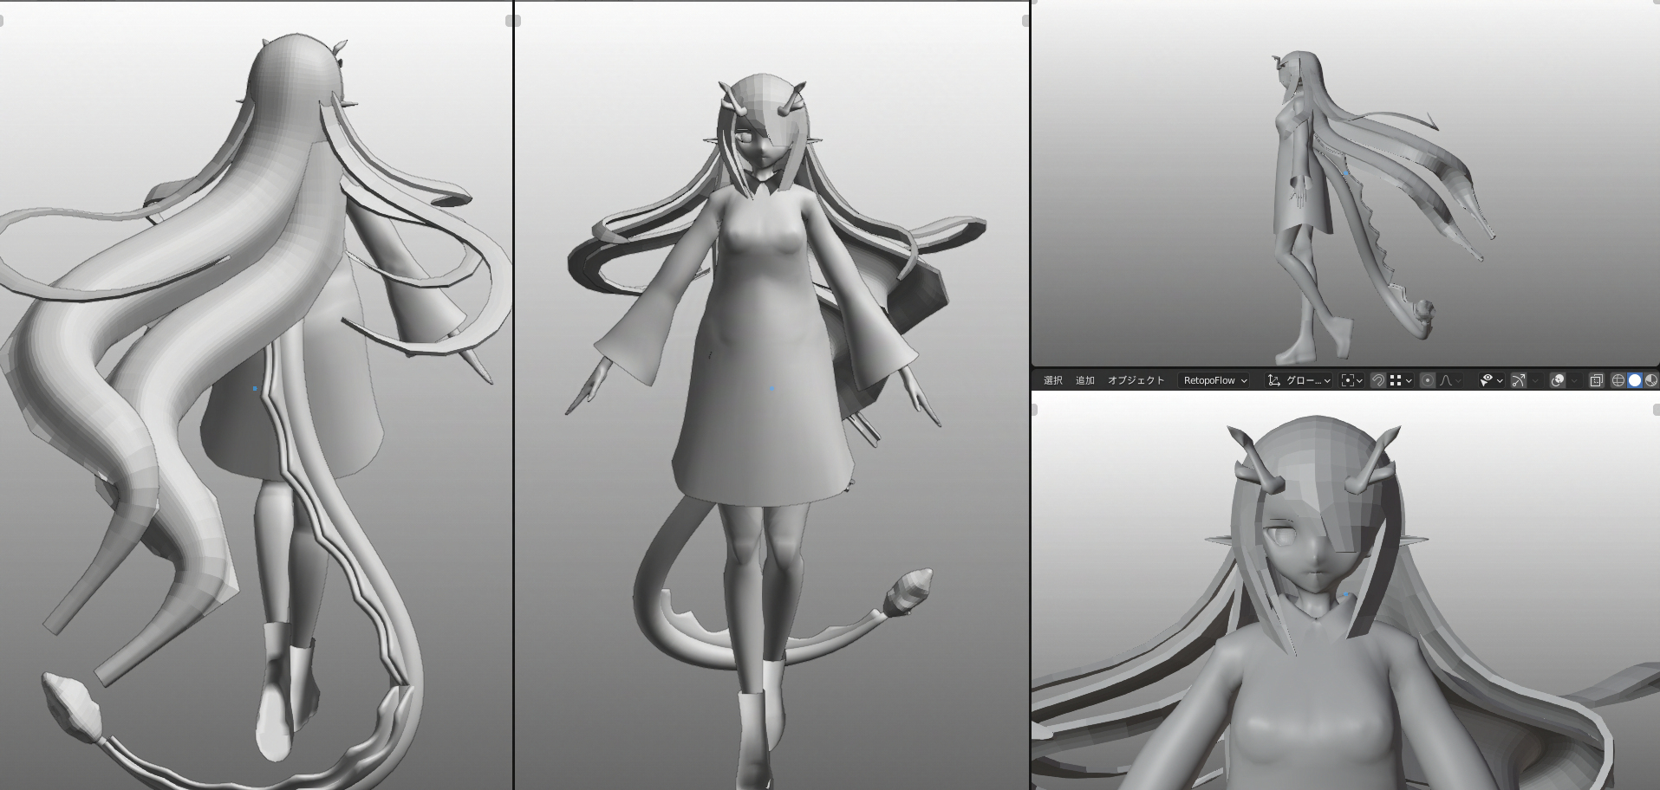Toggle X-ray mode icon
1660x790 pixels.
point(1596,380)
